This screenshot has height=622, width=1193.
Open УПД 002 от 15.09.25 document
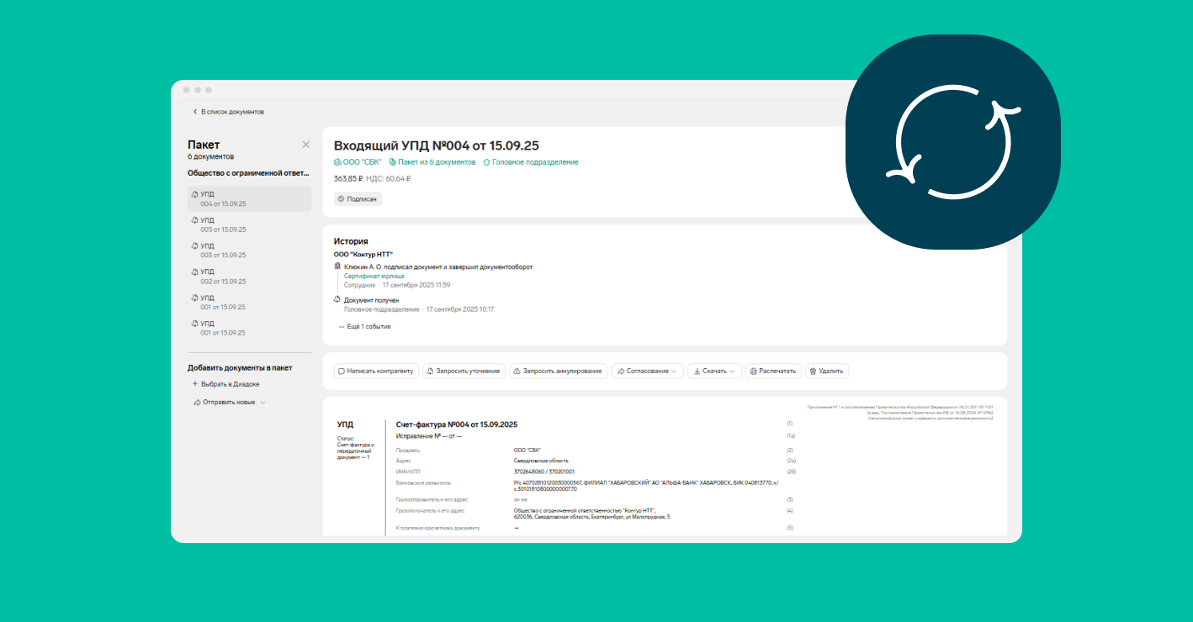click(x=222, y=277)
